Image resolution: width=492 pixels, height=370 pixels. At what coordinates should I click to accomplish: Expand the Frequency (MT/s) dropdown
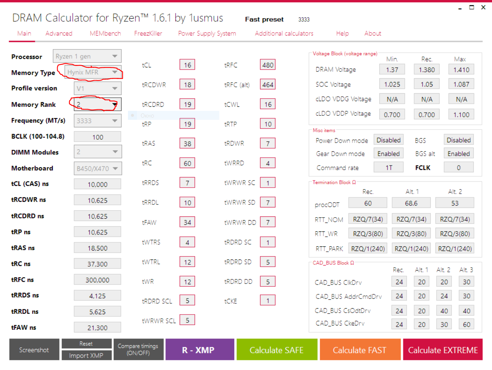click(x=98, y=121)
